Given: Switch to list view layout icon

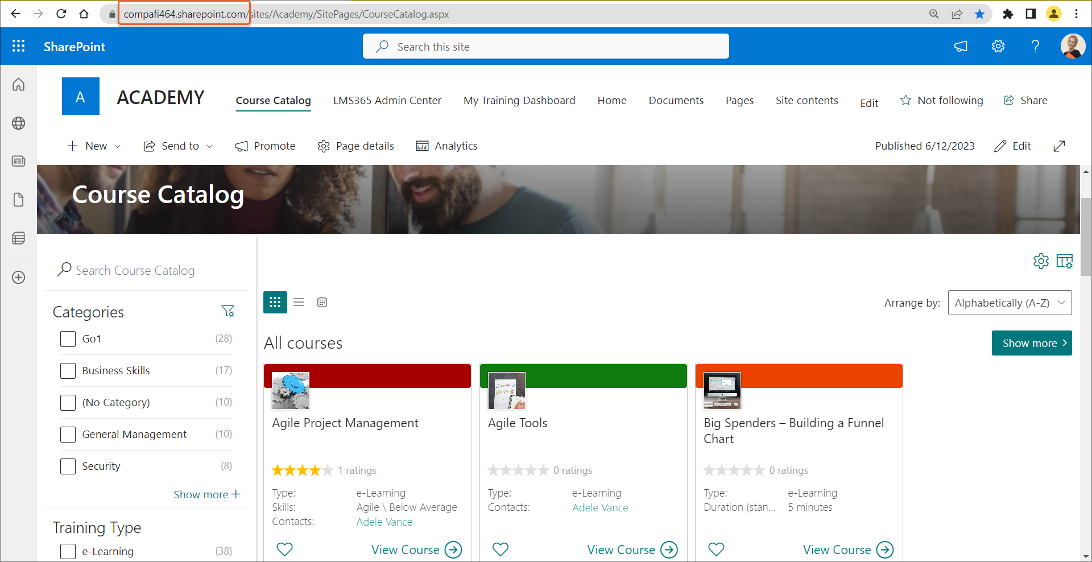Looking at the screenshot, I should [x=299, y=302].
